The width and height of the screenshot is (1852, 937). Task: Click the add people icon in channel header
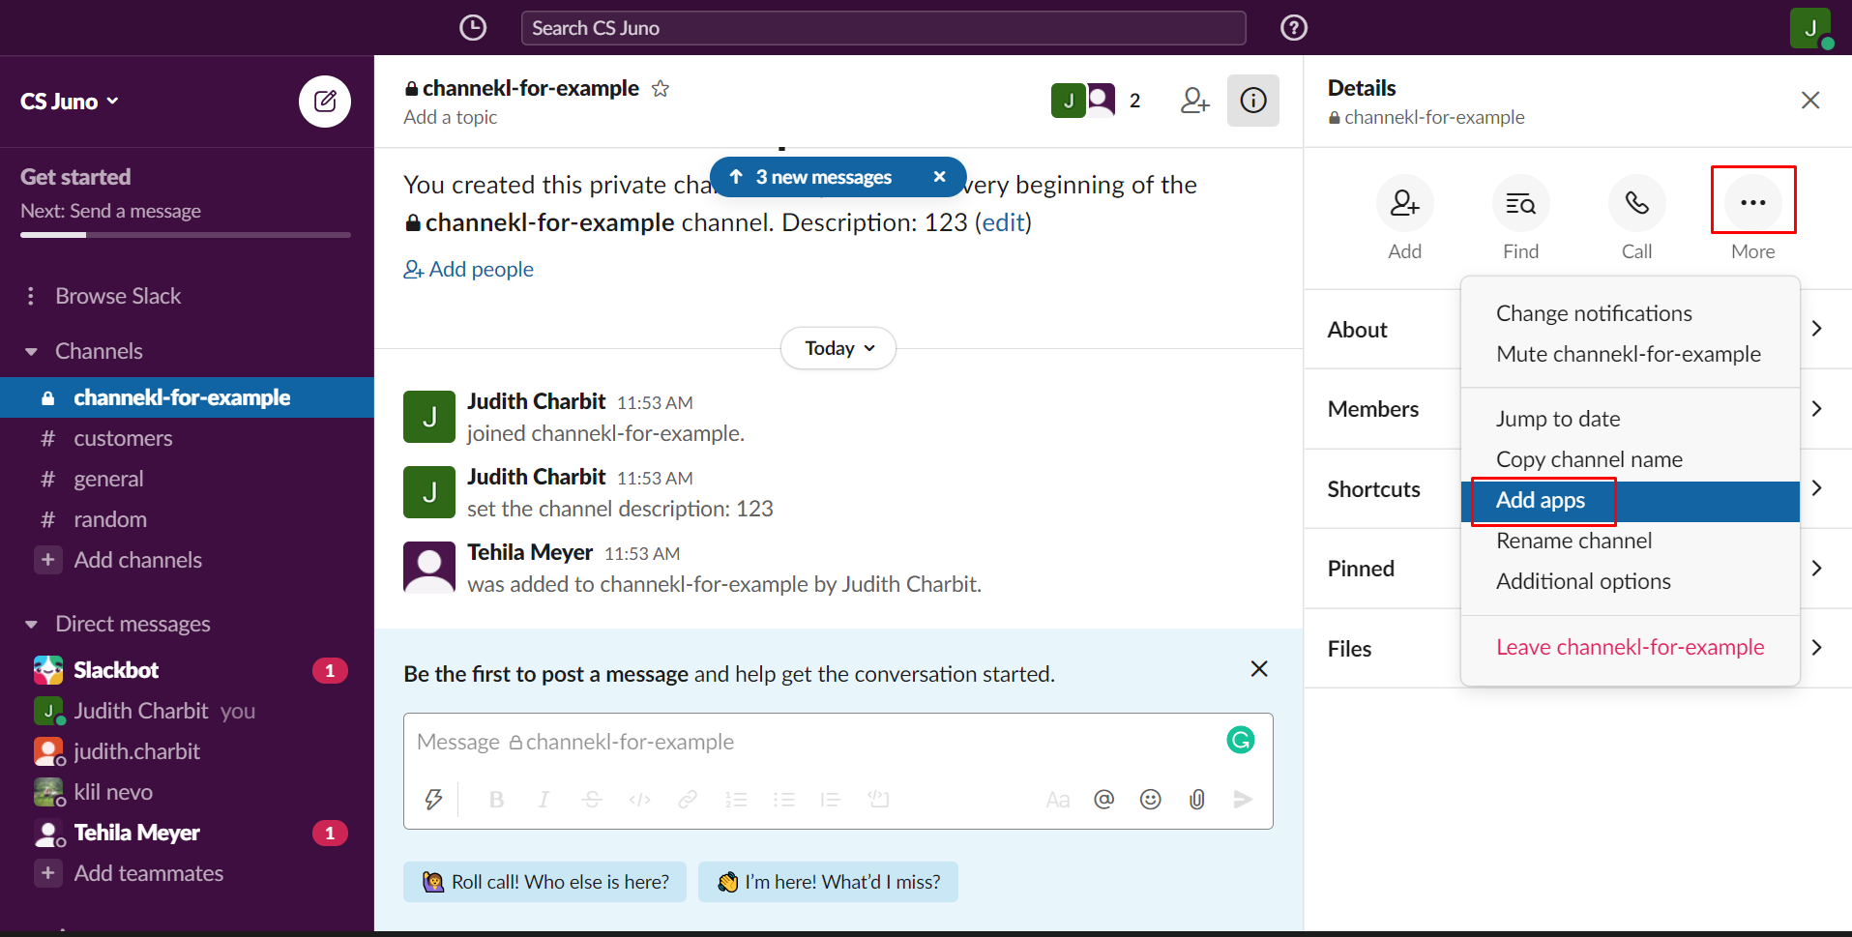[x=1195, y=101]
